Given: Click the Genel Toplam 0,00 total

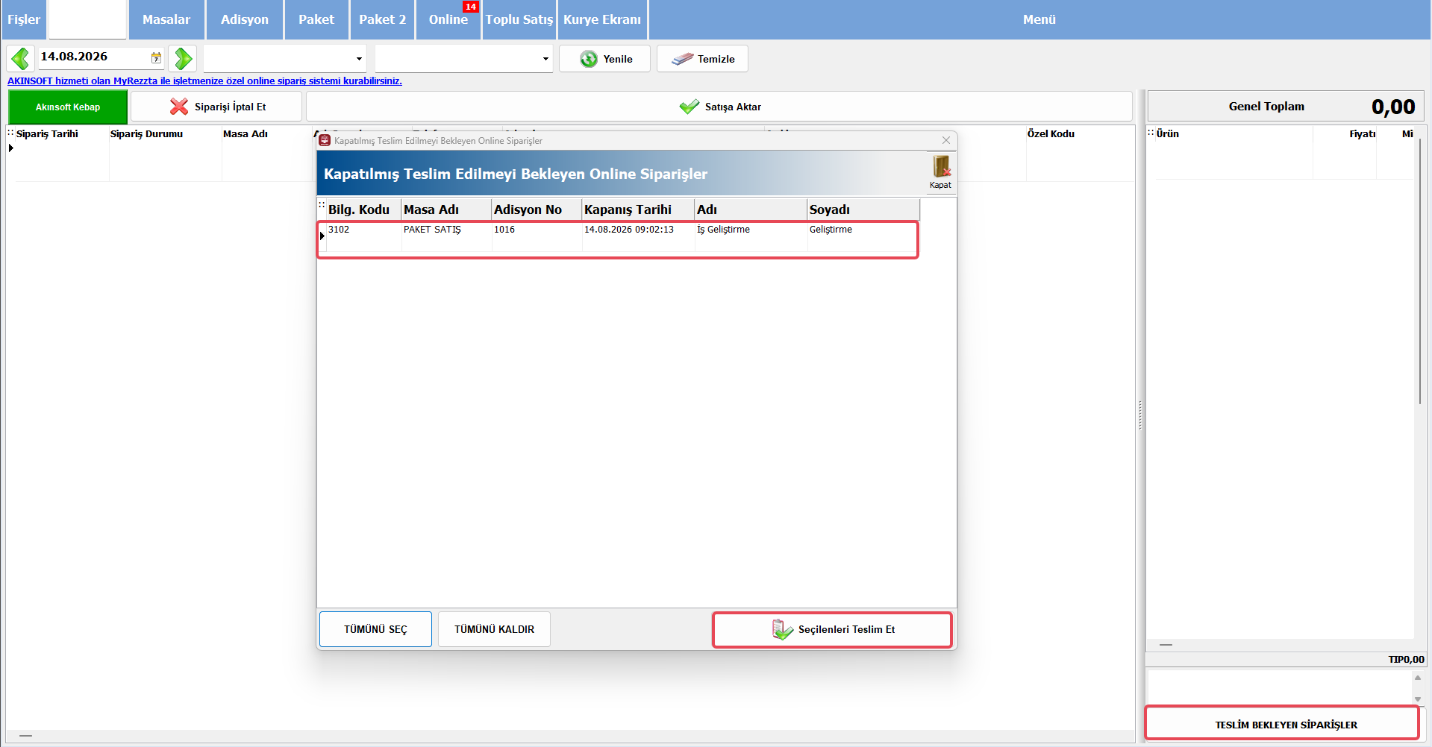Looking at the screenshot, I should 1286,107.
